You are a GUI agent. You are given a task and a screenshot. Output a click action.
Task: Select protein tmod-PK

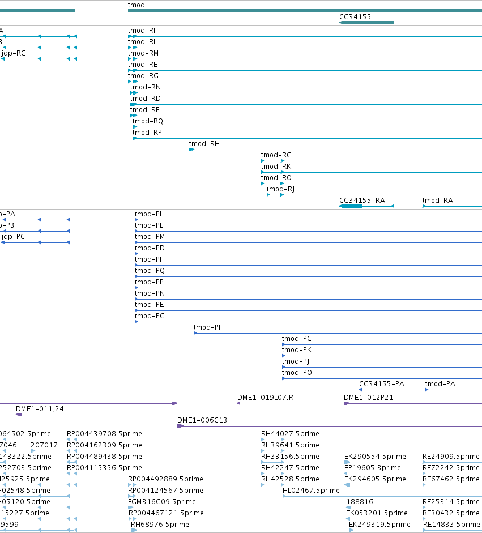pyautogui.click(x=297, y=350)
